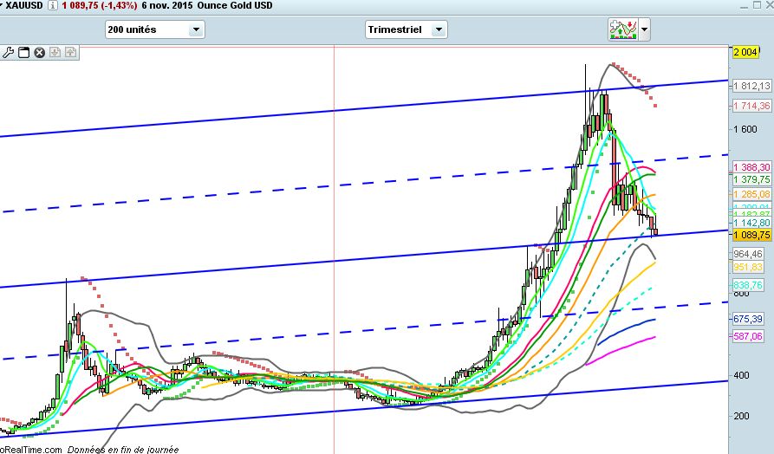Click the blue '675,39' price label

[x=748, y=319]
